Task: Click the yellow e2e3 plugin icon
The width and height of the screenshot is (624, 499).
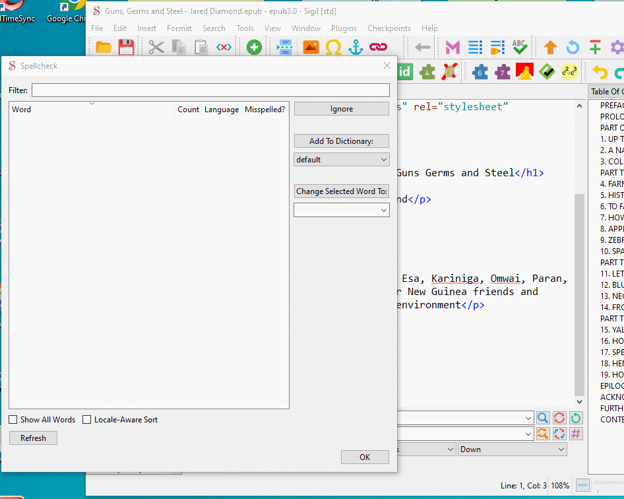Action: 569,72
